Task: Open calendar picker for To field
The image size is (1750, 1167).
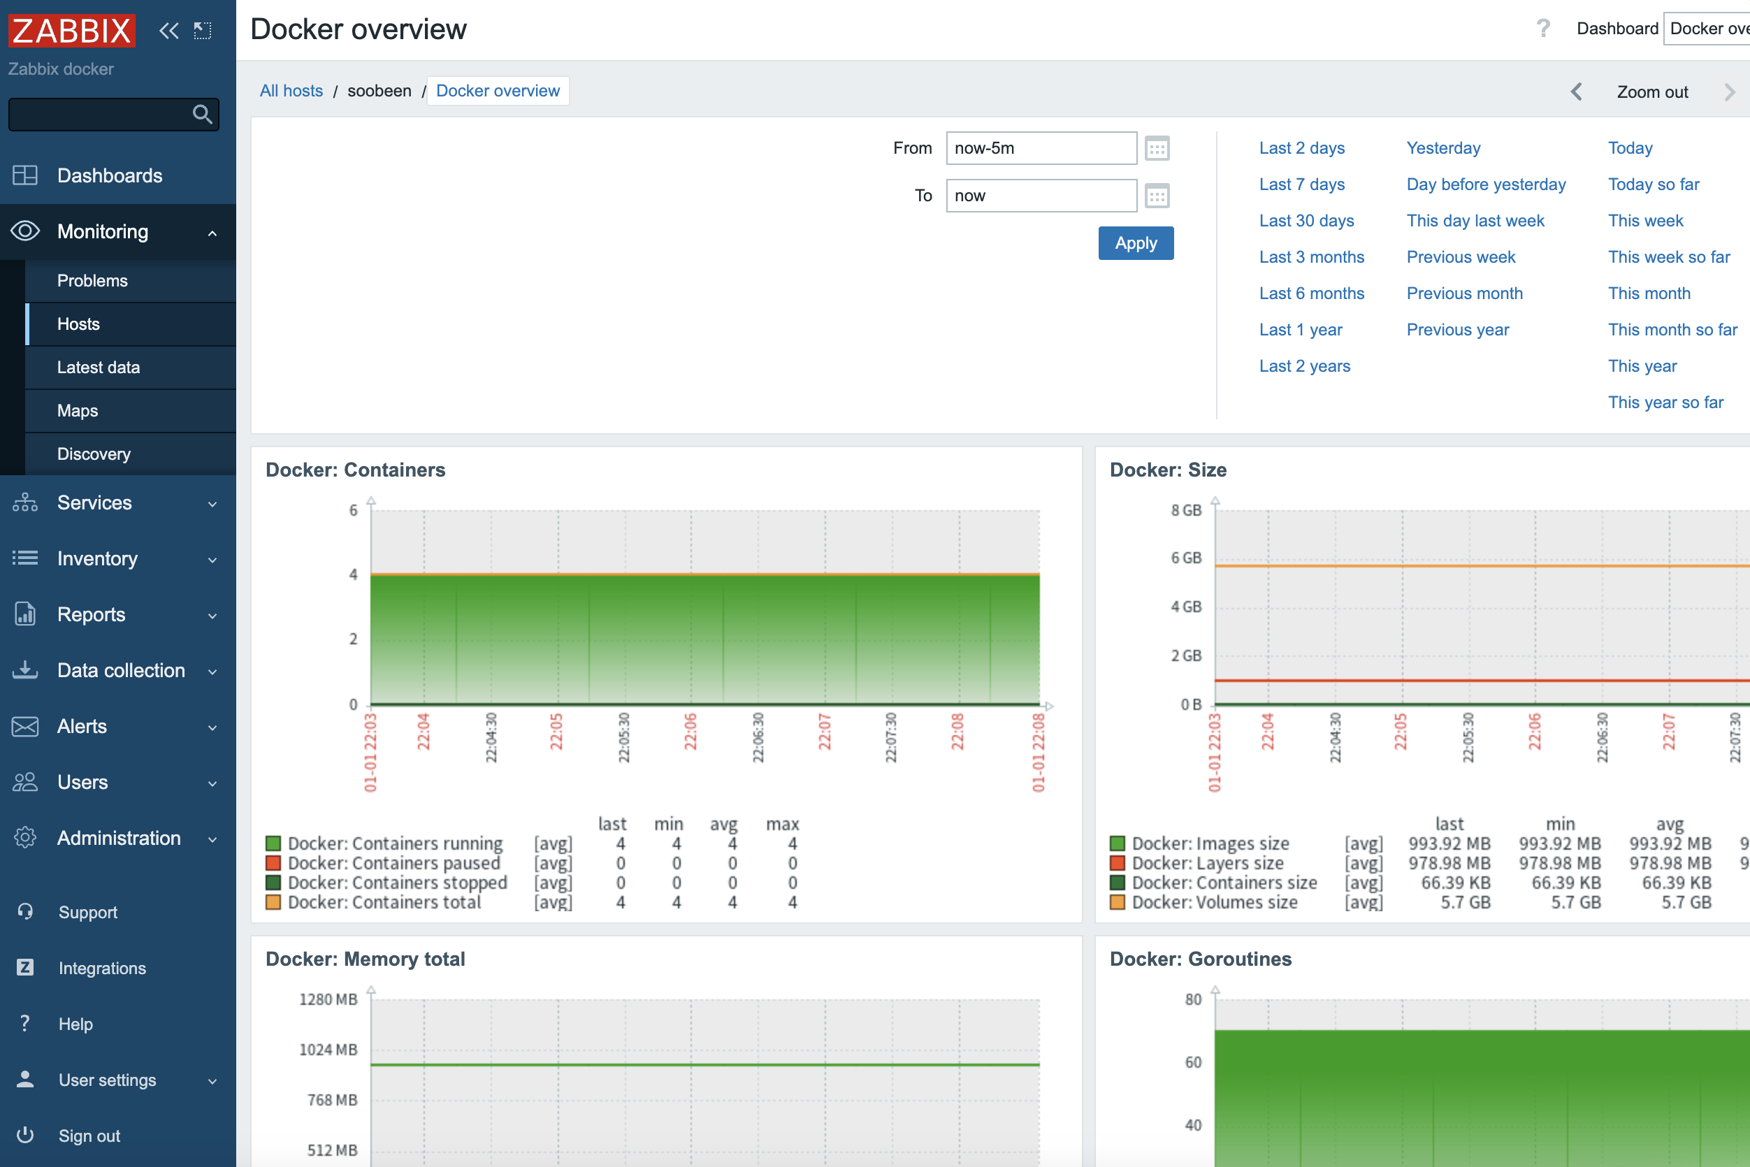Action: pyautogui.click(x=1157, y=196)
